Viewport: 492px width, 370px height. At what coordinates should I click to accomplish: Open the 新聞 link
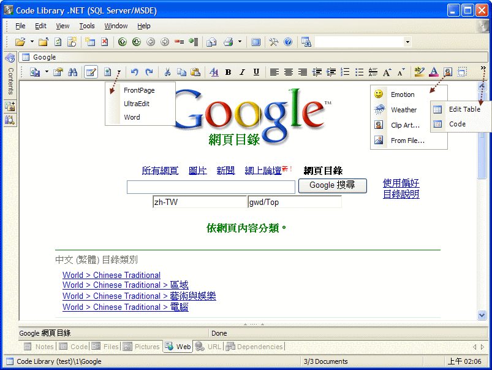(x=225, y=171)
